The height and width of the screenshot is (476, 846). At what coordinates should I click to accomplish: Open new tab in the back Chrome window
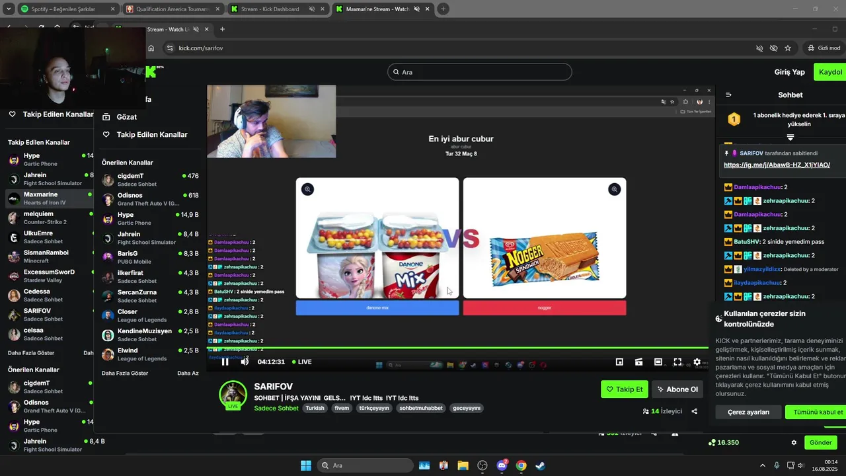(x=443, y=9)
